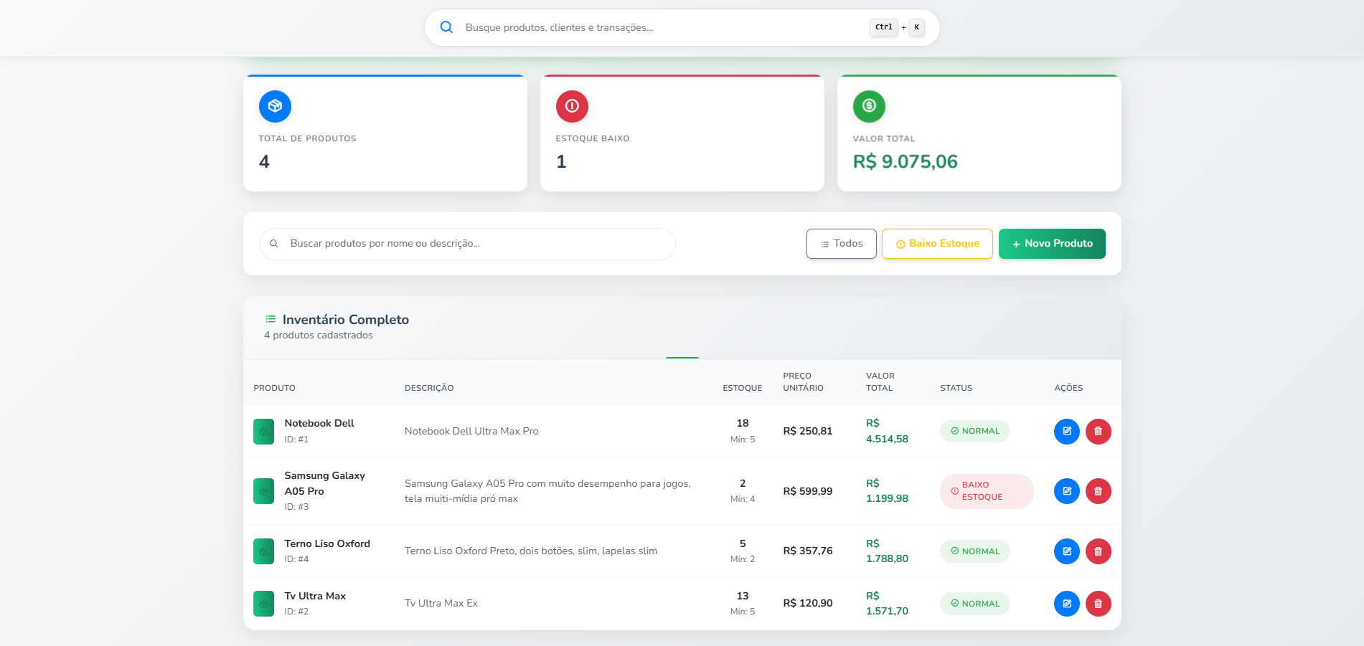The image size is (1364, 646).
Task: Edit the Tv Ultra Max product
Action: pos(1066,604)
